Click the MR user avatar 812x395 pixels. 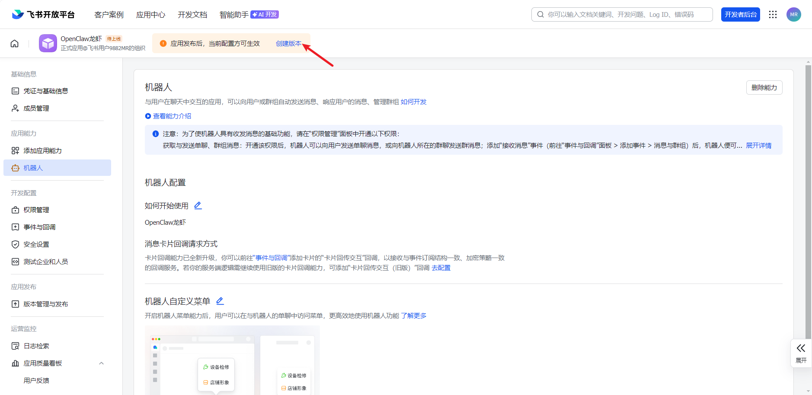click(x=793, y=15)
